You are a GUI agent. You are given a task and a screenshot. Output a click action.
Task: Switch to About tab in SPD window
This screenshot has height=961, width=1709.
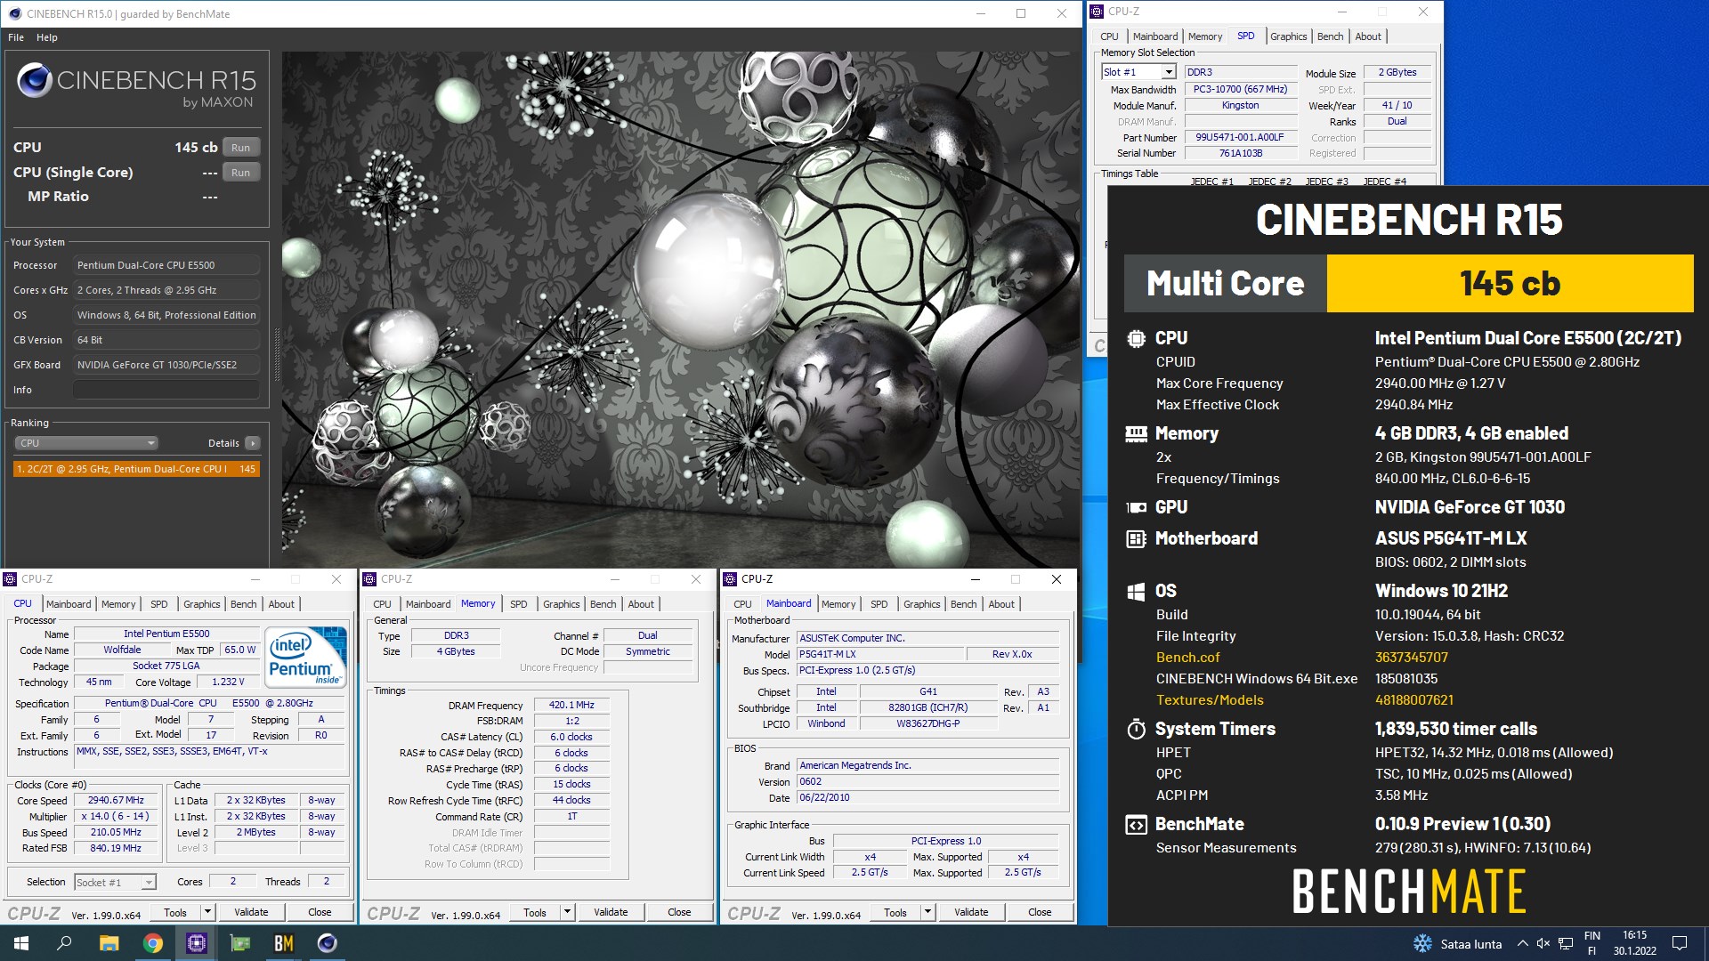click(x=1368, y=36)
